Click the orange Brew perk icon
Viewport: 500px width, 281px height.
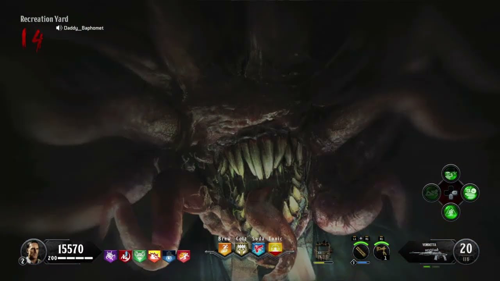(225, 249)
